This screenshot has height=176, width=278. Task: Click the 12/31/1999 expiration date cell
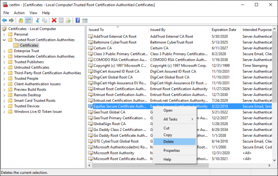(x=221, y=65)
